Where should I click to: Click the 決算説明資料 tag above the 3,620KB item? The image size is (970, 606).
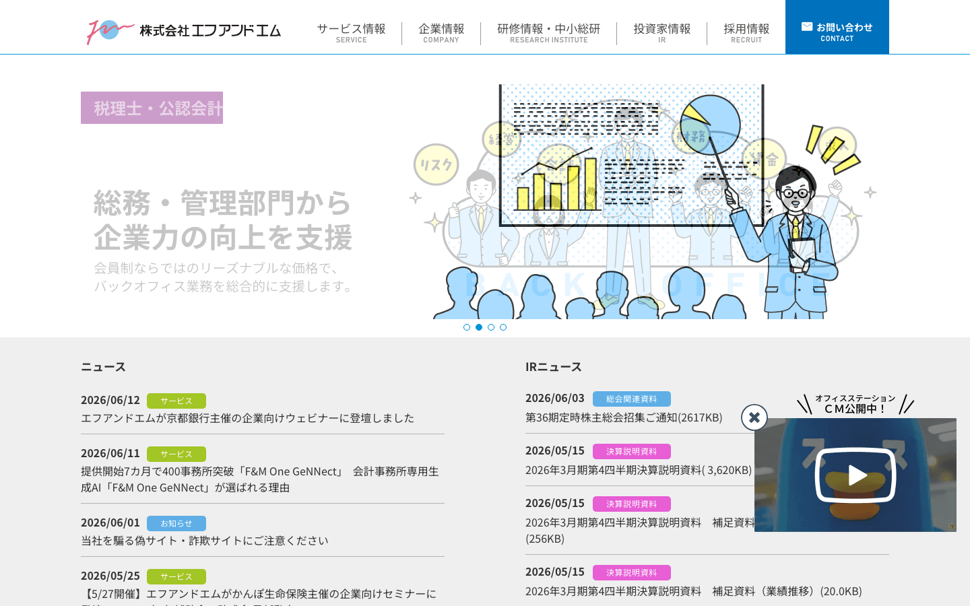point(632,451)
